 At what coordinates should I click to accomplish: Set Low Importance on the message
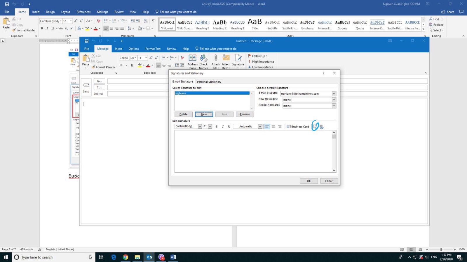click(261, 67)
